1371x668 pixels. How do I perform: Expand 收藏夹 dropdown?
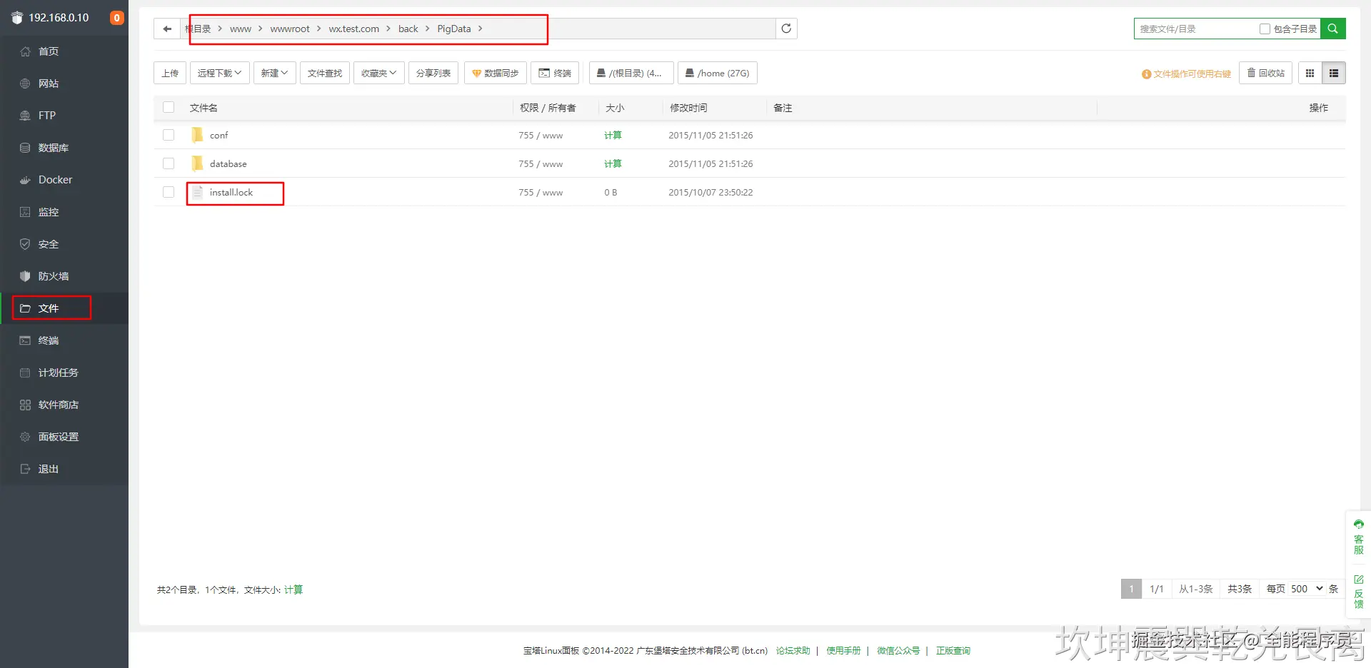click(x=378, y=73)
